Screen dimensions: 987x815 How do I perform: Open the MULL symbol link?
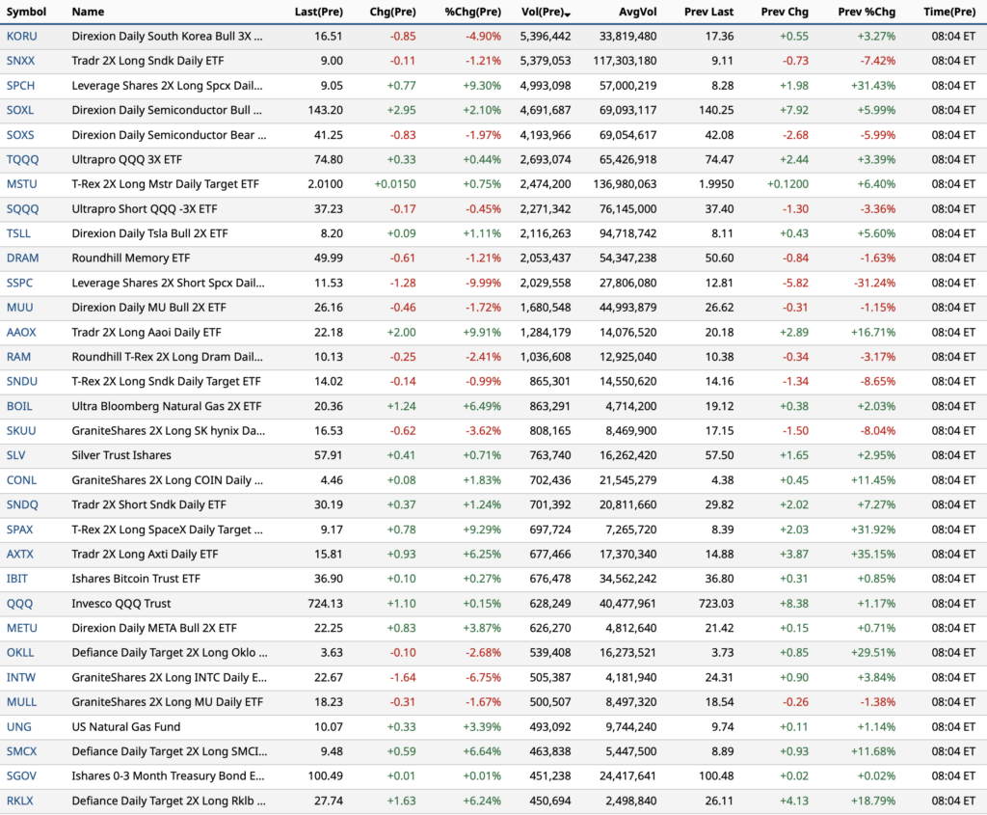22,702
